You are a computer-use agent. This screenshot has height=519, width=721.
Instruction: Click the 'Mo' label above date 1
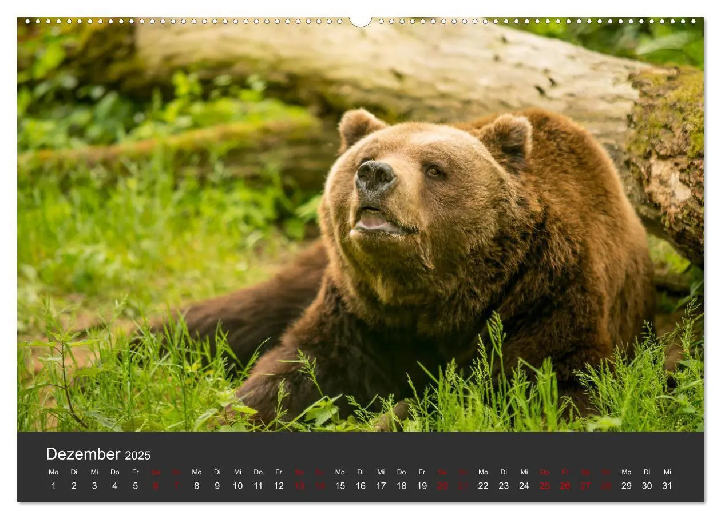tap(54, 472)
